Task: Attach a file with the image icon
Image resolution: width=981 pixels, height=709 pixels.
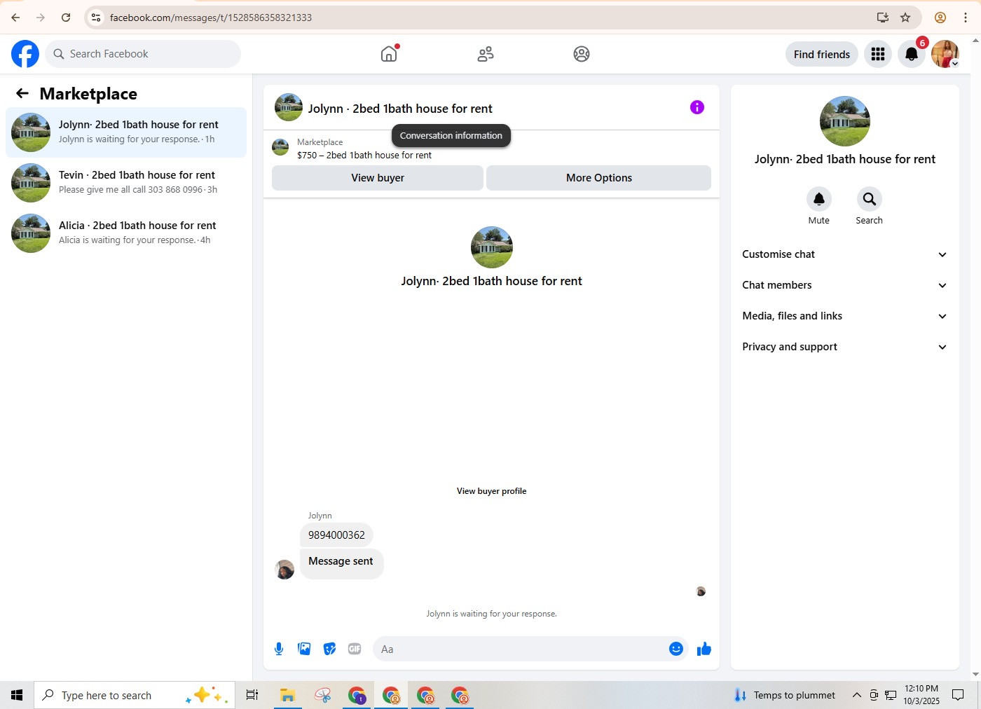Action: pos(304,649)
